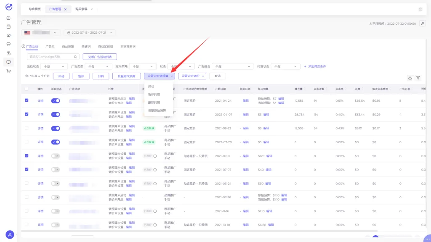Image resolution: width=431 pixels, height=242 pixels.
Task: Click the 取消 button
Action: click(218, 76)
